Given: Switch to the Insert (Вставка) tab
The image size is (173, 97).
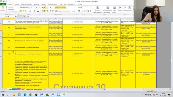Looking at the screenshot, I should 17,4.
